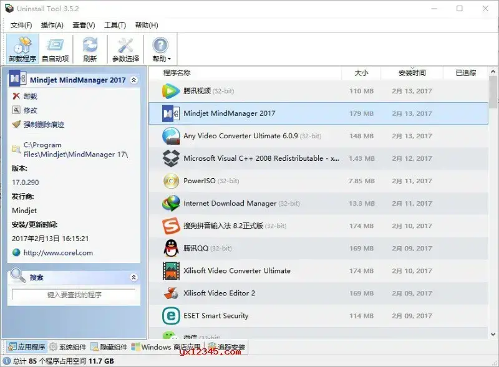Click the 7.85 MB size cell
This screenshot has height=367, width=499.
click(x=362, y=181)
